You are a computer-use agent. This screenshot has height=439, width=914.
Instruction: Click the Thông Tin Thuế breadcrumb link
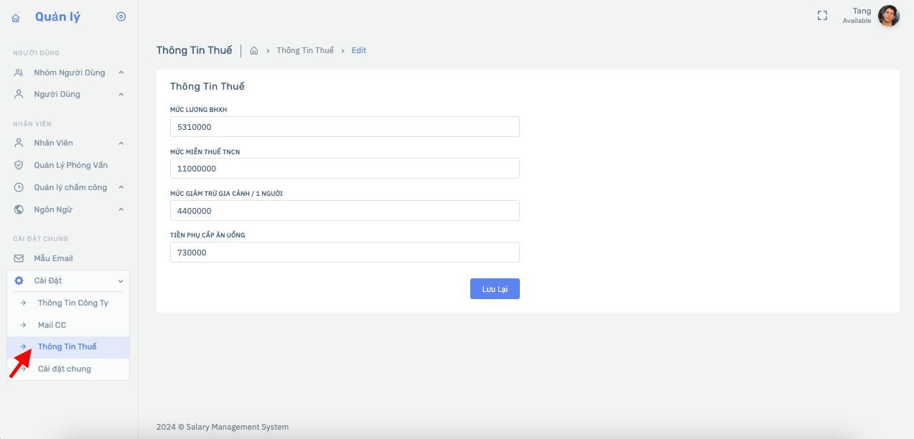pos(305,51)
